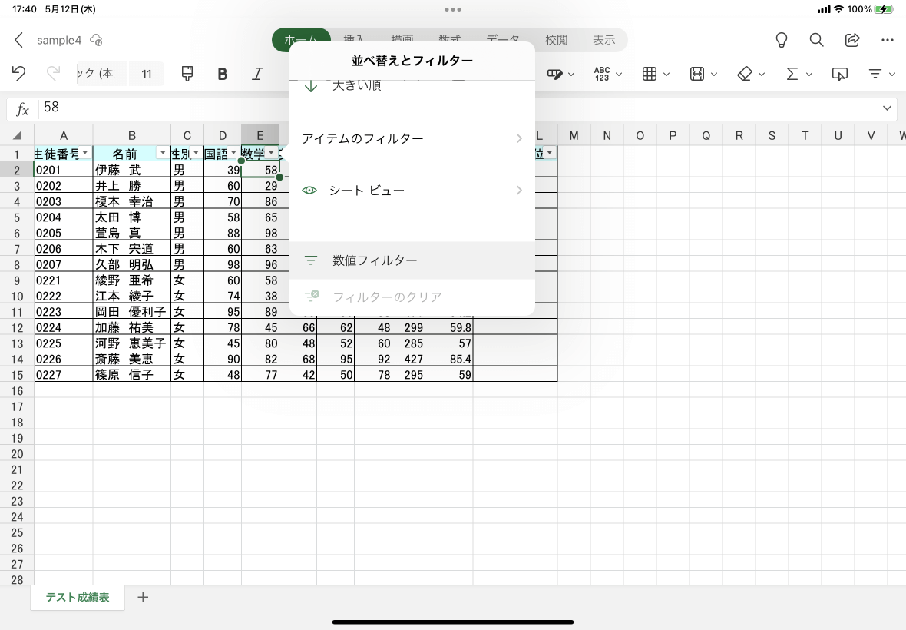
Task: Open search with the magnifier icon
Action: (816, 40)
